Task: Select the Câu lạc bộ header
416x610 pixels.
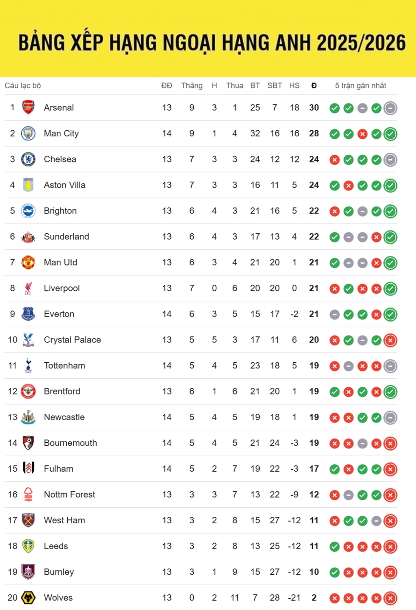Action: tap(23, 86)
